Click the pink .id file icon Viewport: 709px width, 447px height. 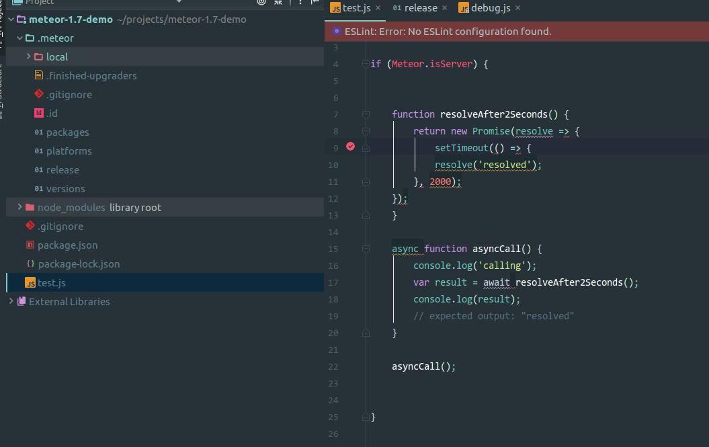click(39, 113)
